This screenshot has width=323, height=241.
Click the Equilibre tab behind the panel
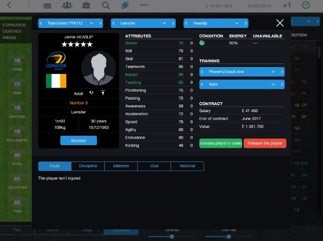121,230
